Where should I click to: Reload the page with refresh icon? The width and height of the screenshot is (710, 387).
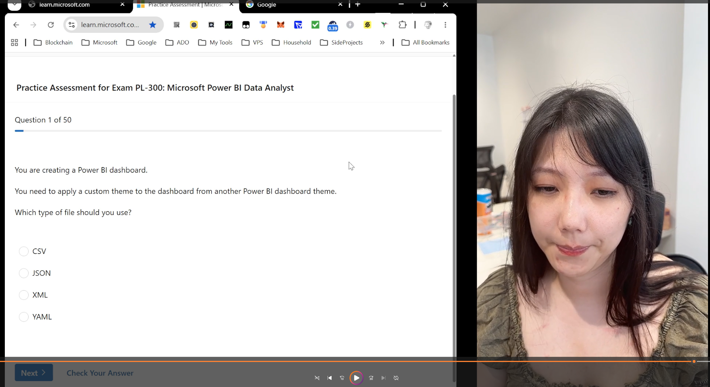coord(51,25)
